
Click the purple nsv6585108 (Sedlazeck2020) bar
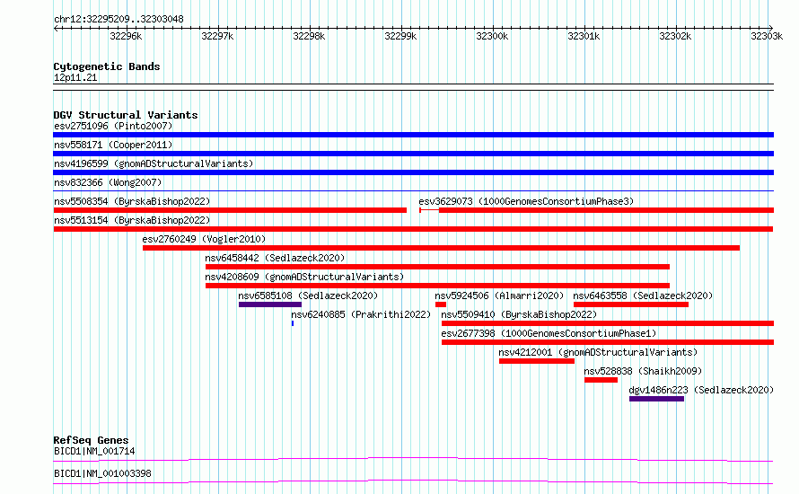coord(270,304)
